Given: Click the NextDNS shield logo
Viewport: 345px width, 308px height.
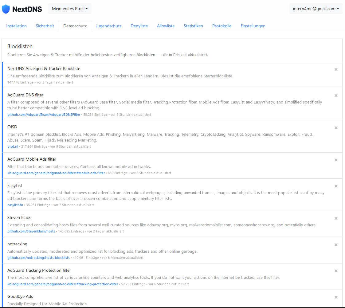Looking at the screenshot, I should tap(6, 9).
